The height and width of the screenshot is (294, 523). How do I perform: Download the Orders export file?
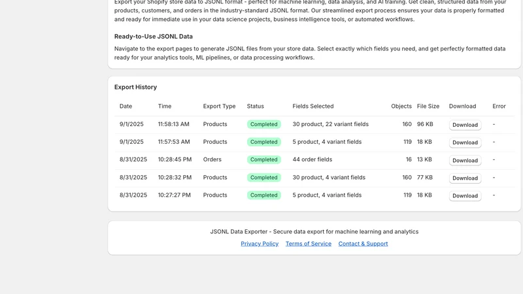[465, 160]
